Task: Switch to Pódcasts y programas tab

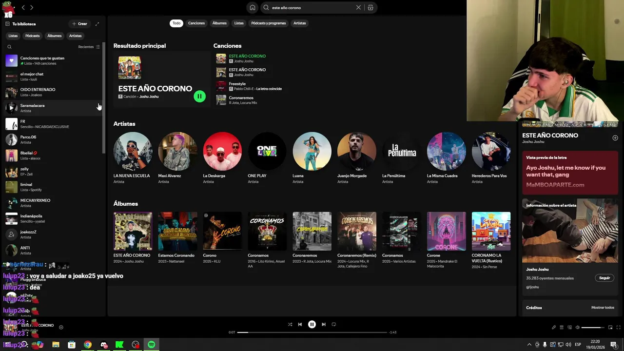Action: [269, 23]
